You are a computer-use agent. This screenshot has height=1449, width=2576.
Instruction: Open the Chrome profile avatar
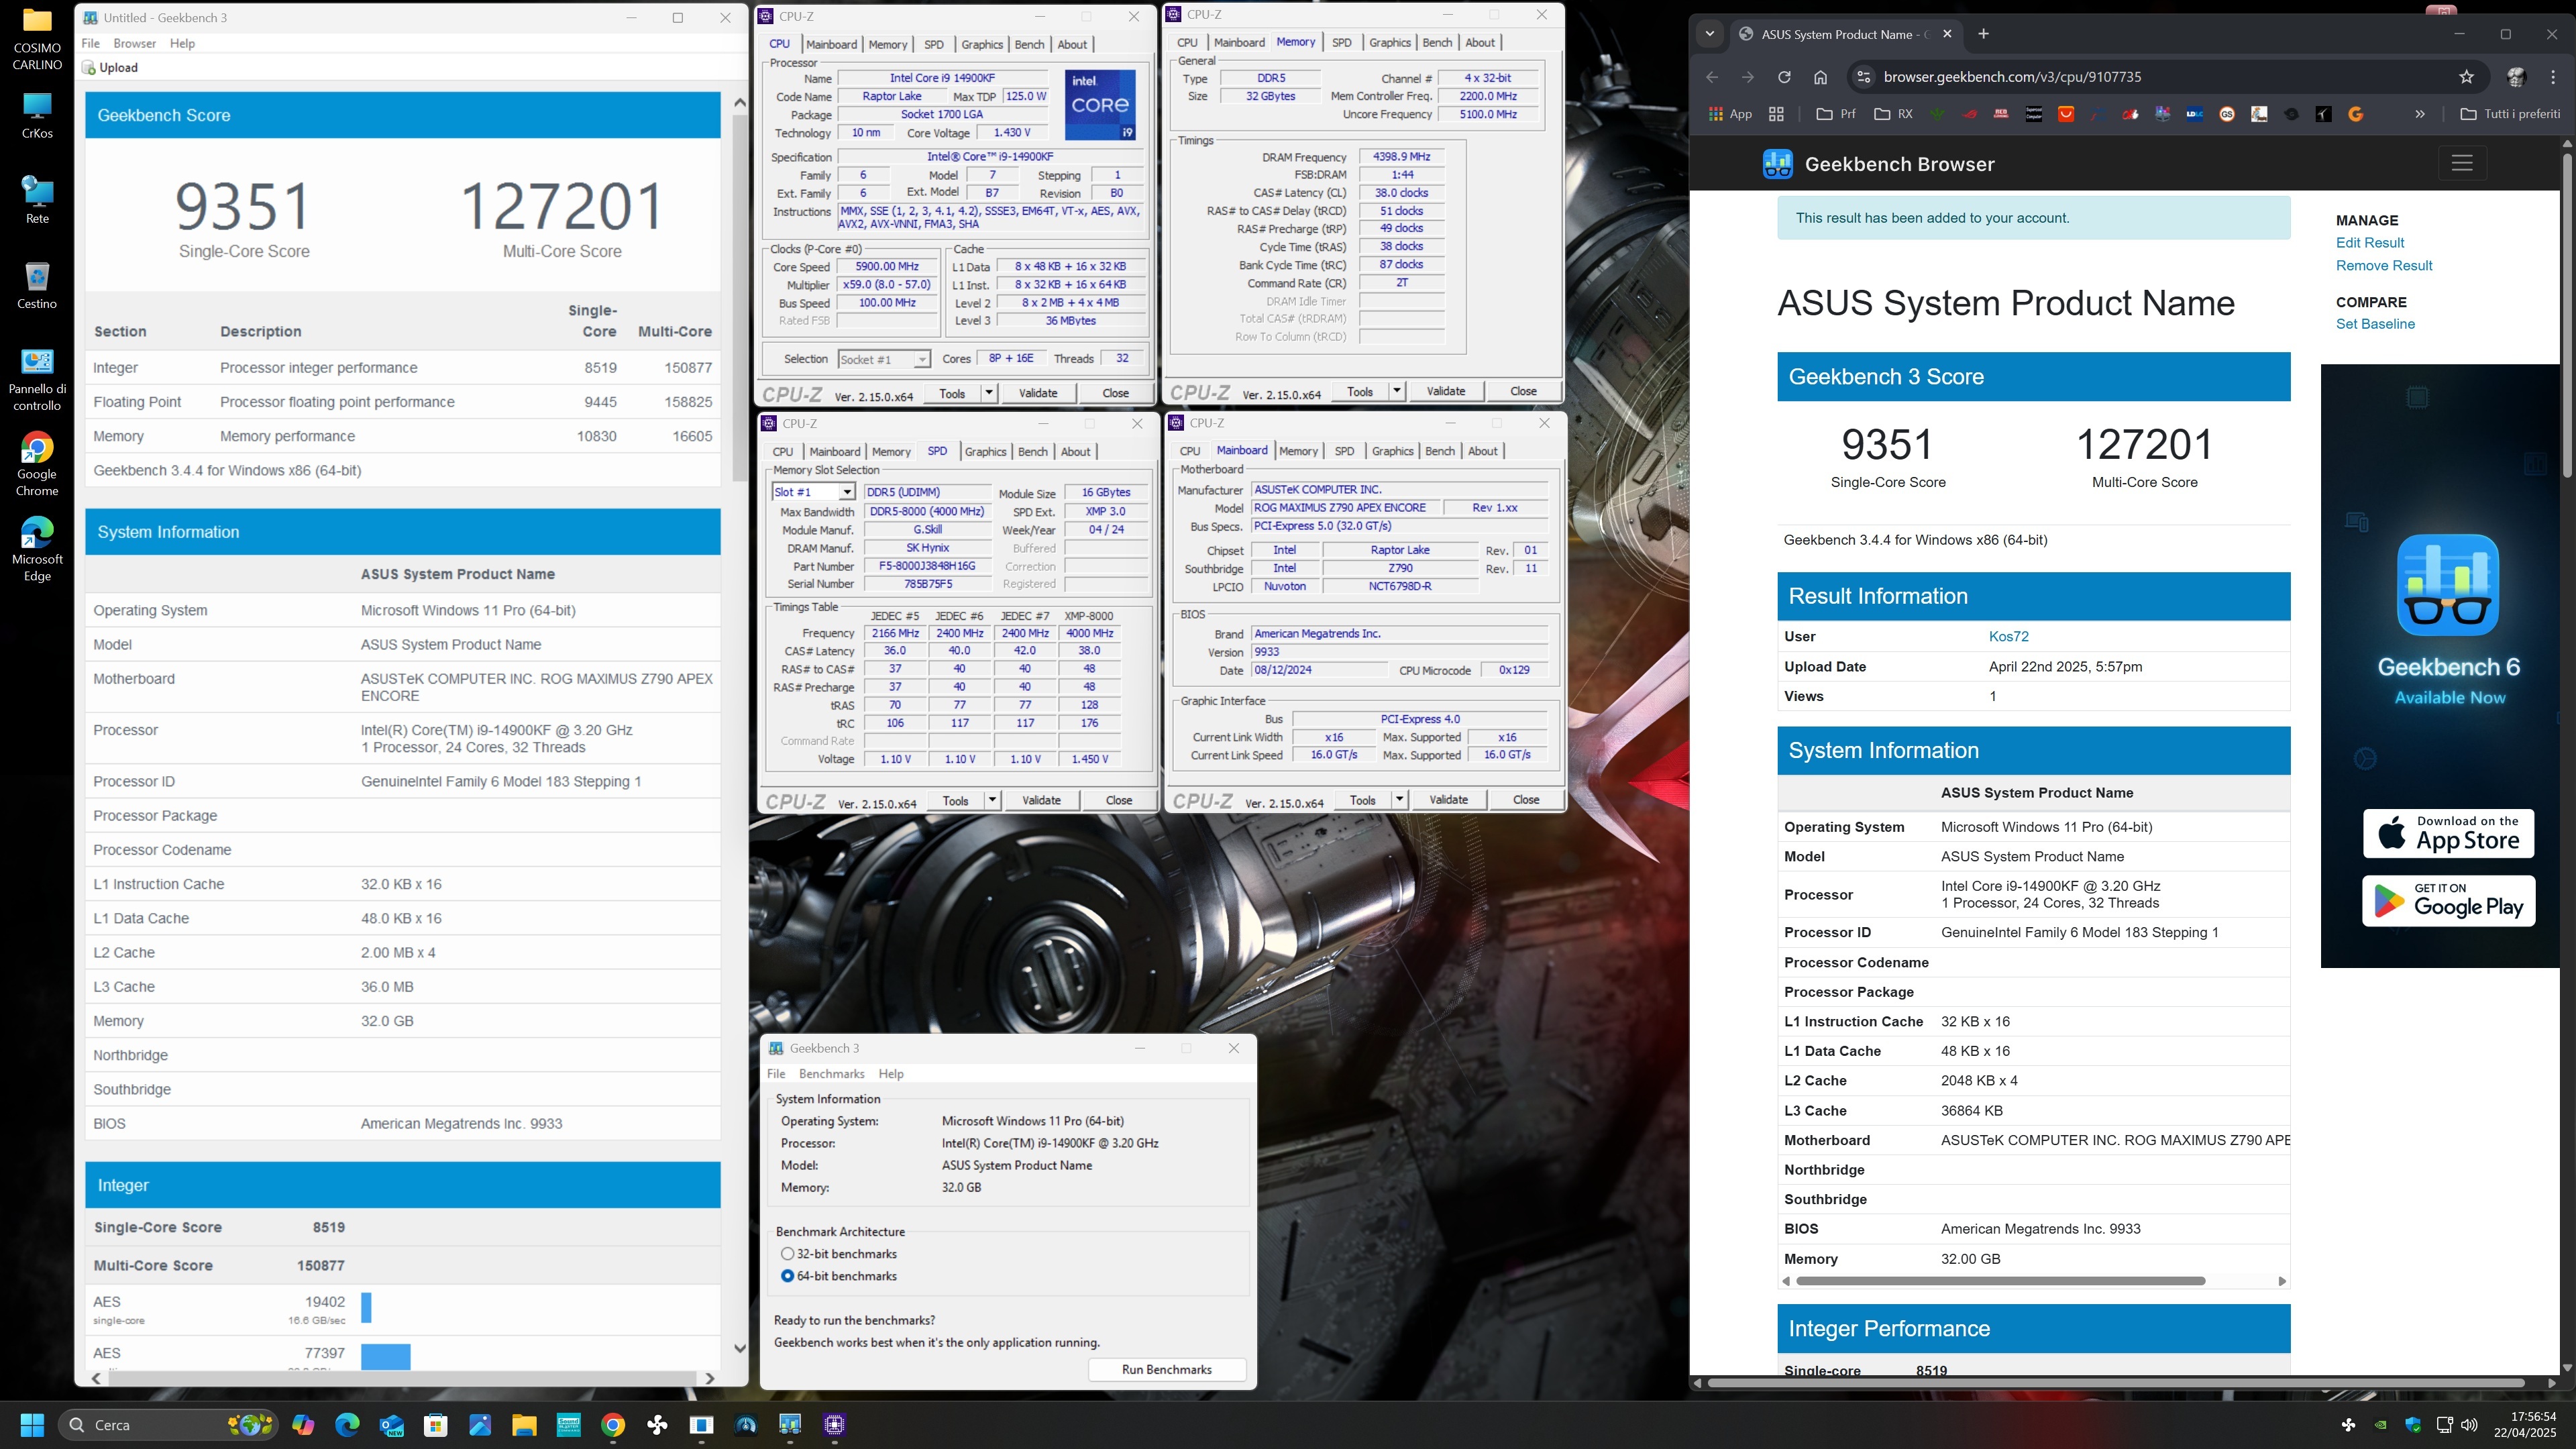(2516, 77)
